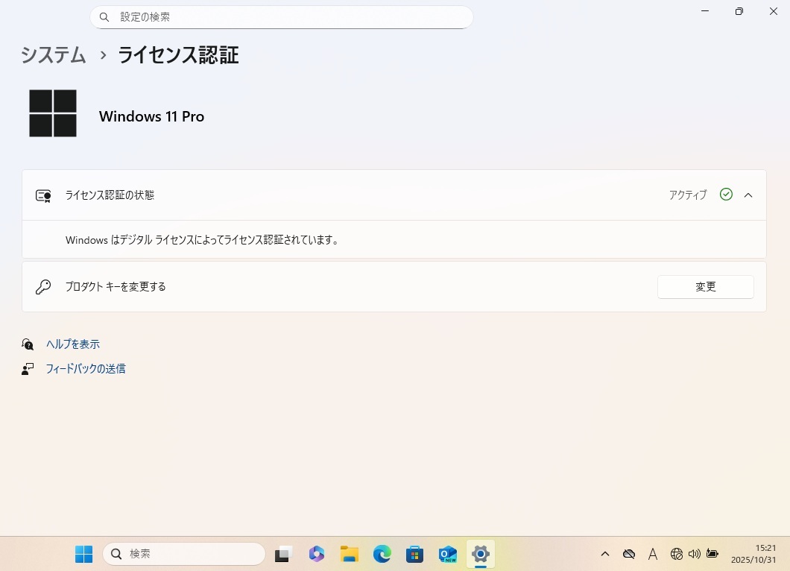The image size is (790, 571).
Task: Go back to システム breadcrumb
Action: [x=54, y=55]
